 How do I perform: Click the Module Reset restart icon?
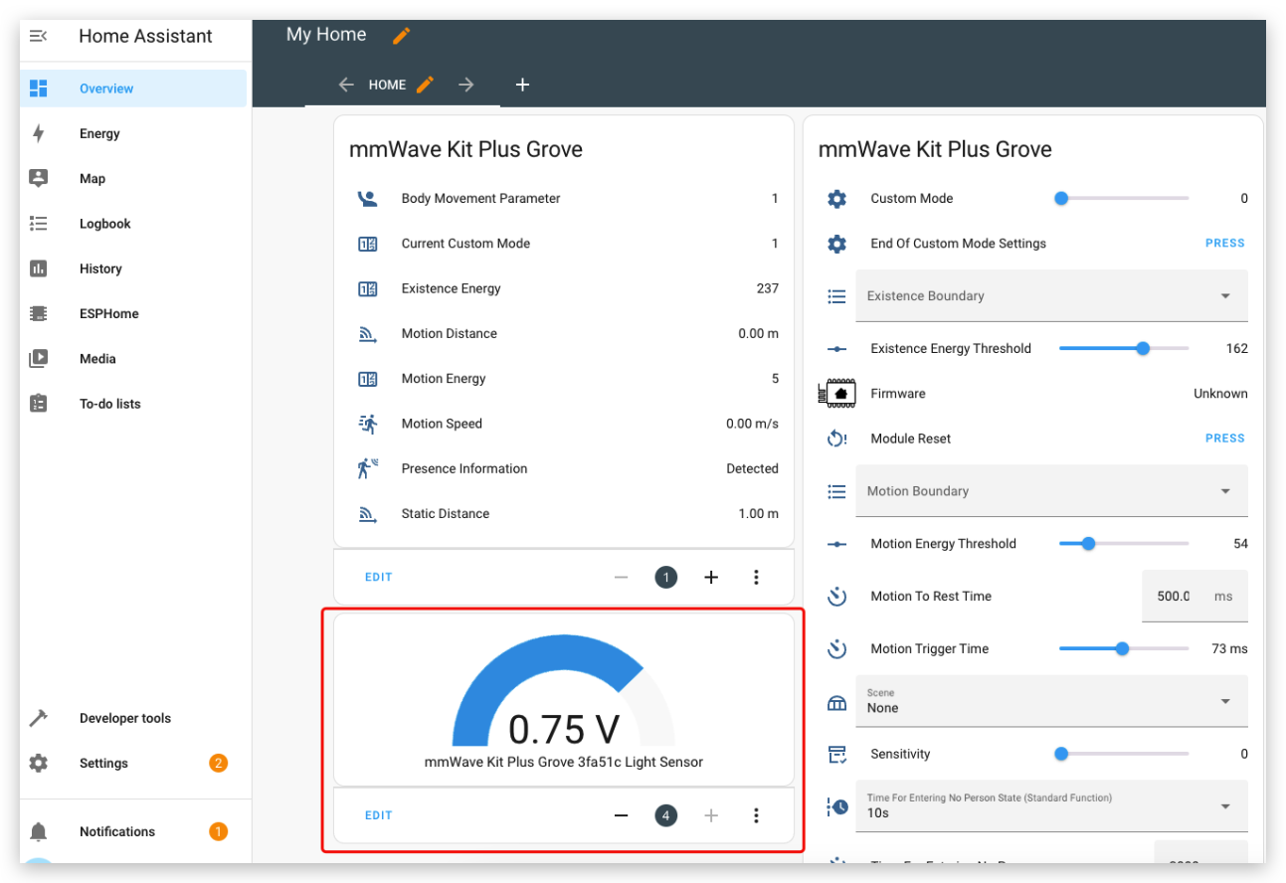pyautogui.click(x=837, y=439)
